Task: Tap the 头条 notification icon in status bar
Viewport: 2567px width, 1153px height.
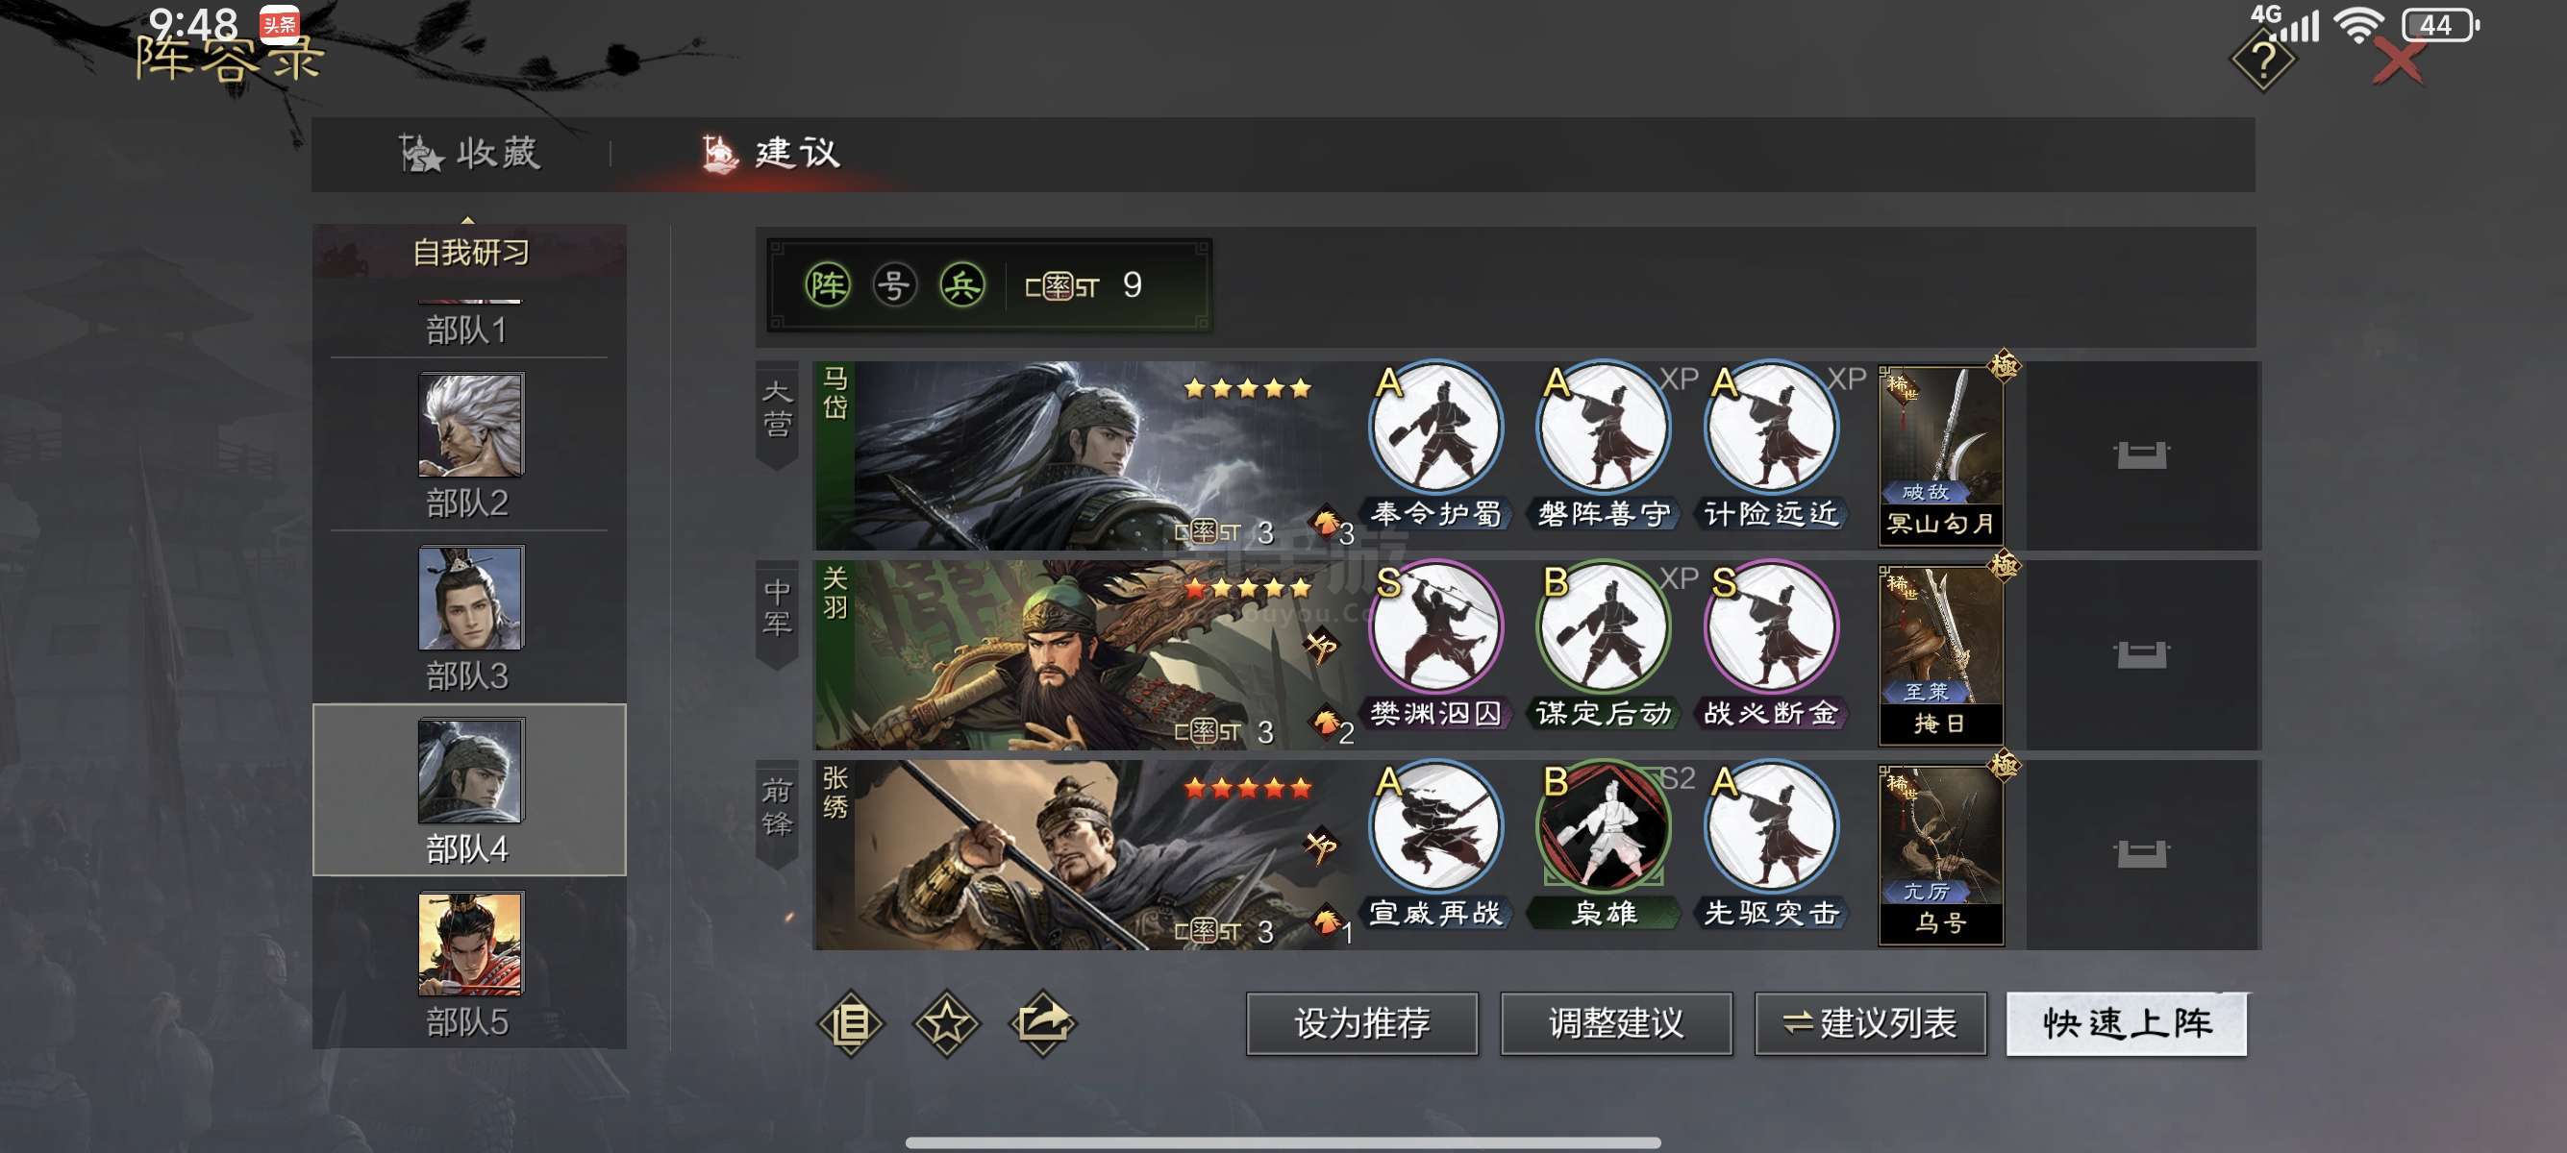Action: click(x=279, y=25)
